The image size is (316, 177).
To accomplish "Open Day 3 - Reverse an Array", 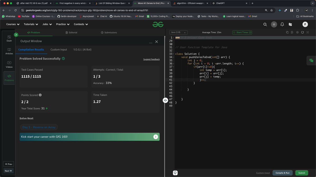I will coord(39,127).
